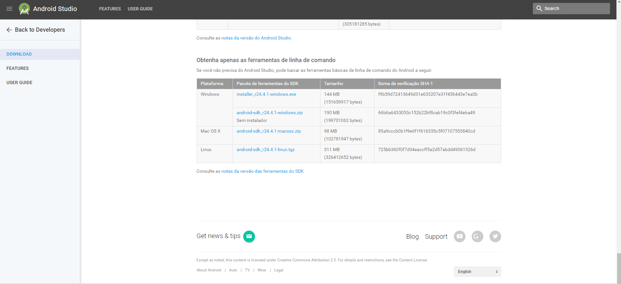This screenshot has height=284, width=621.
Task: Click the search magnifier icon
Action: [x=539, y=8]
